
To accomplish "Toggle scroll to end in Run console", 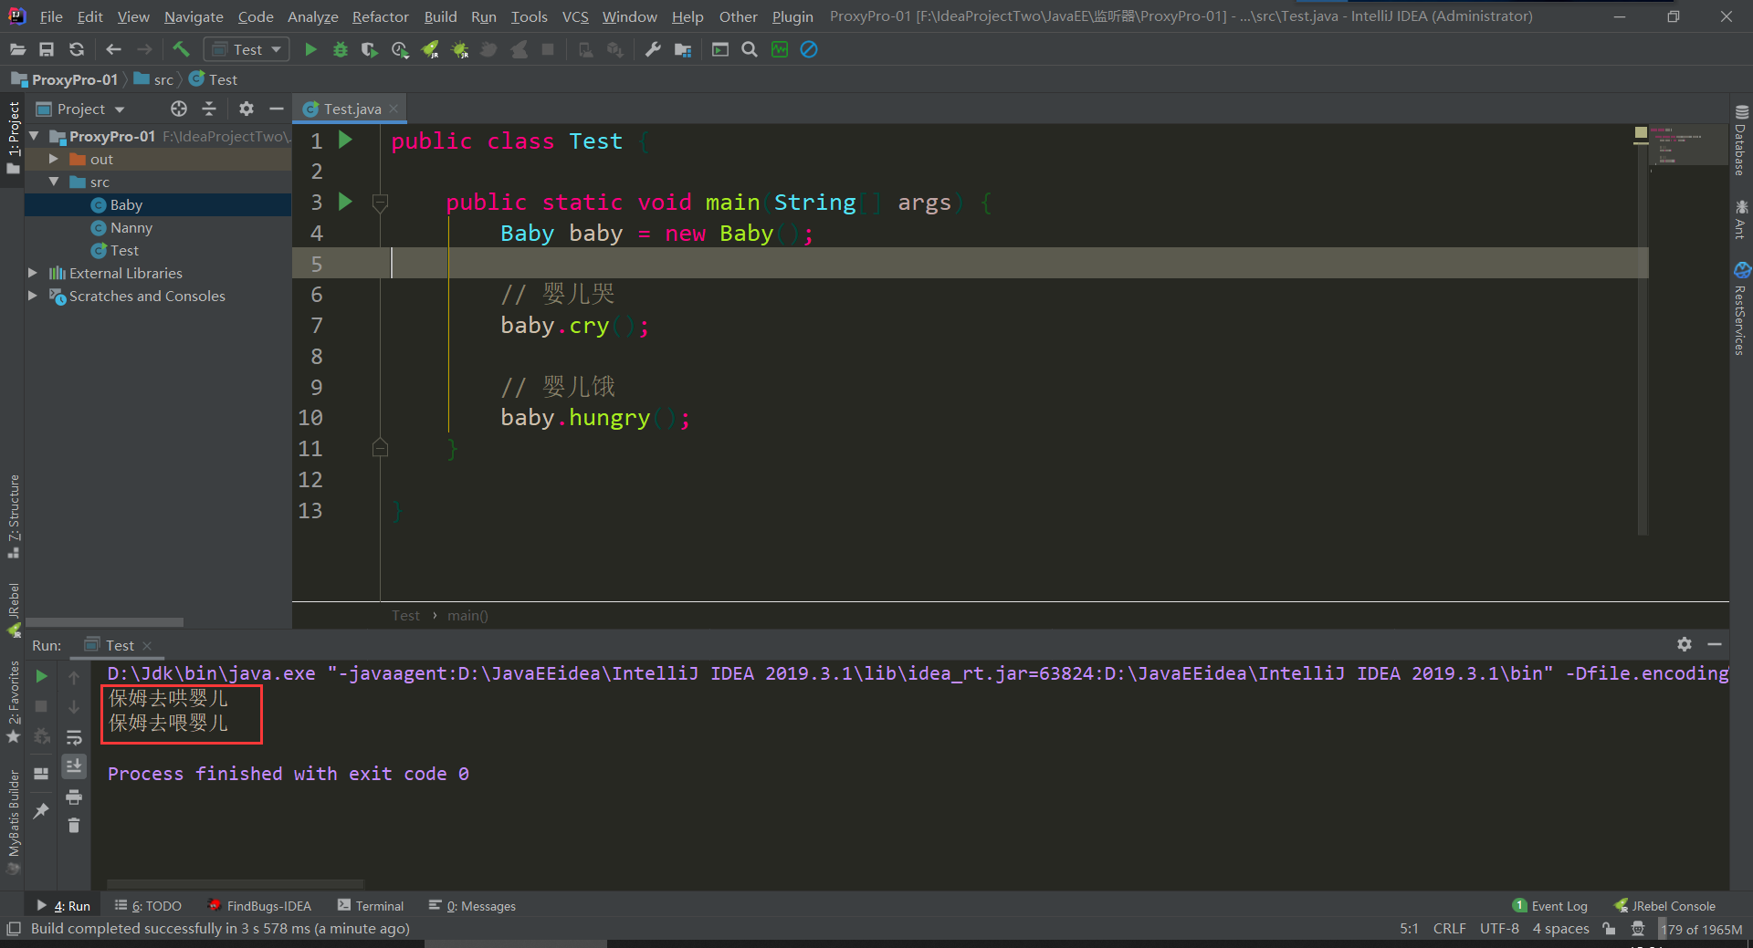I will click(74, 766).
